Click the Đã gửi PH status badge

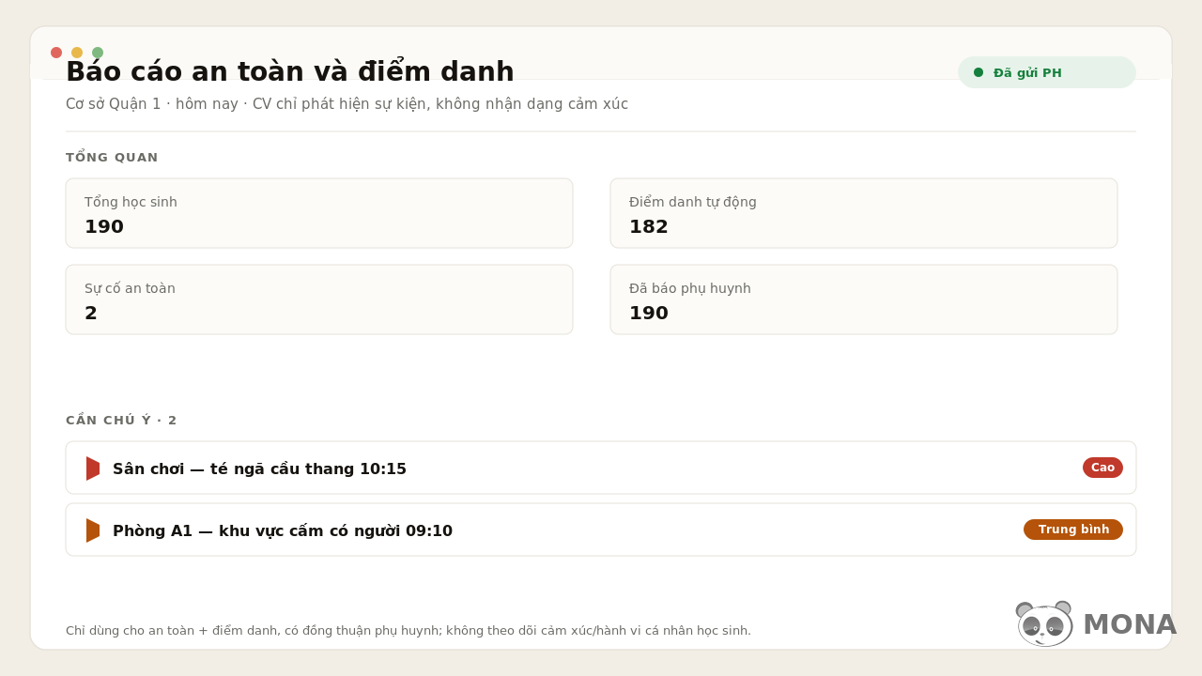coord(1047,72)
